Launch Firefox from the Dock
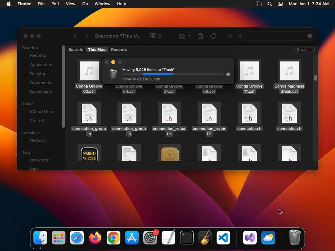This screenshot has width=335, height=251. tap(95, 238)
